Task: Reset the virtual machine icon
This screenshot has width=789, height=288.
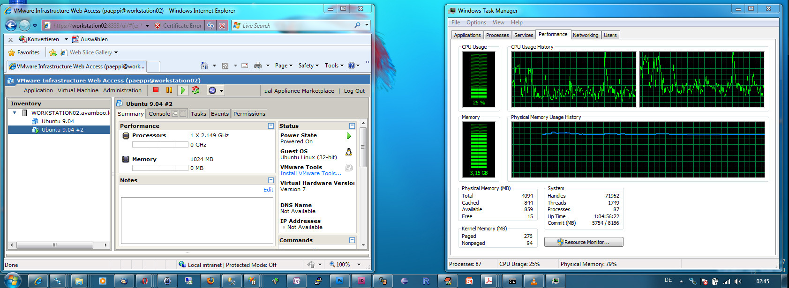Action: coord(195,90)
